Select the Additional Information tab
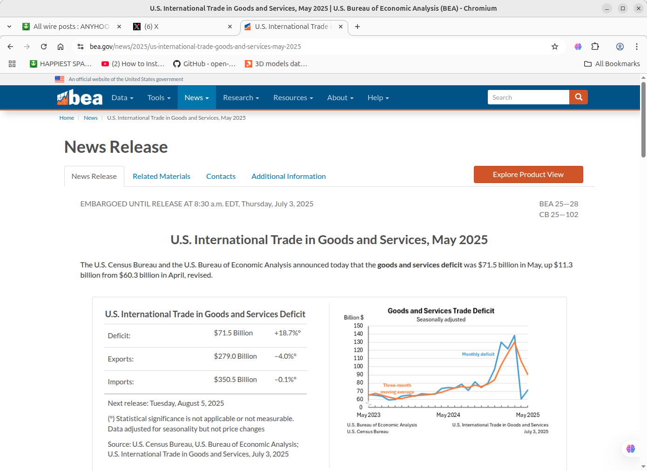The height and width of the screenshot is (471, 647). (288, 177)
